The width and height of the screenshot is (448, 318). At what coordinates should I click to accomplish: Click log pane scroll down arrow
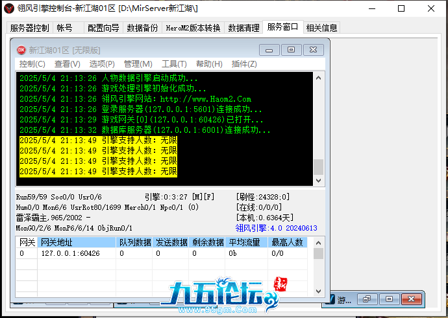(319, 180)
